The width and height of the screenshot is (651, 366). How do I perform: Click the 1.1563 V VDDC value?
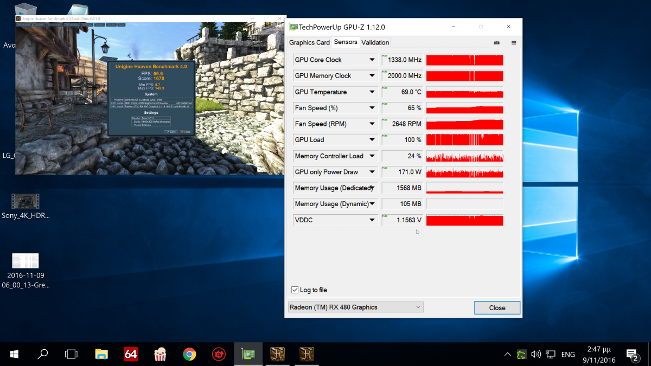pyautogui.click(x=403, y=220)
